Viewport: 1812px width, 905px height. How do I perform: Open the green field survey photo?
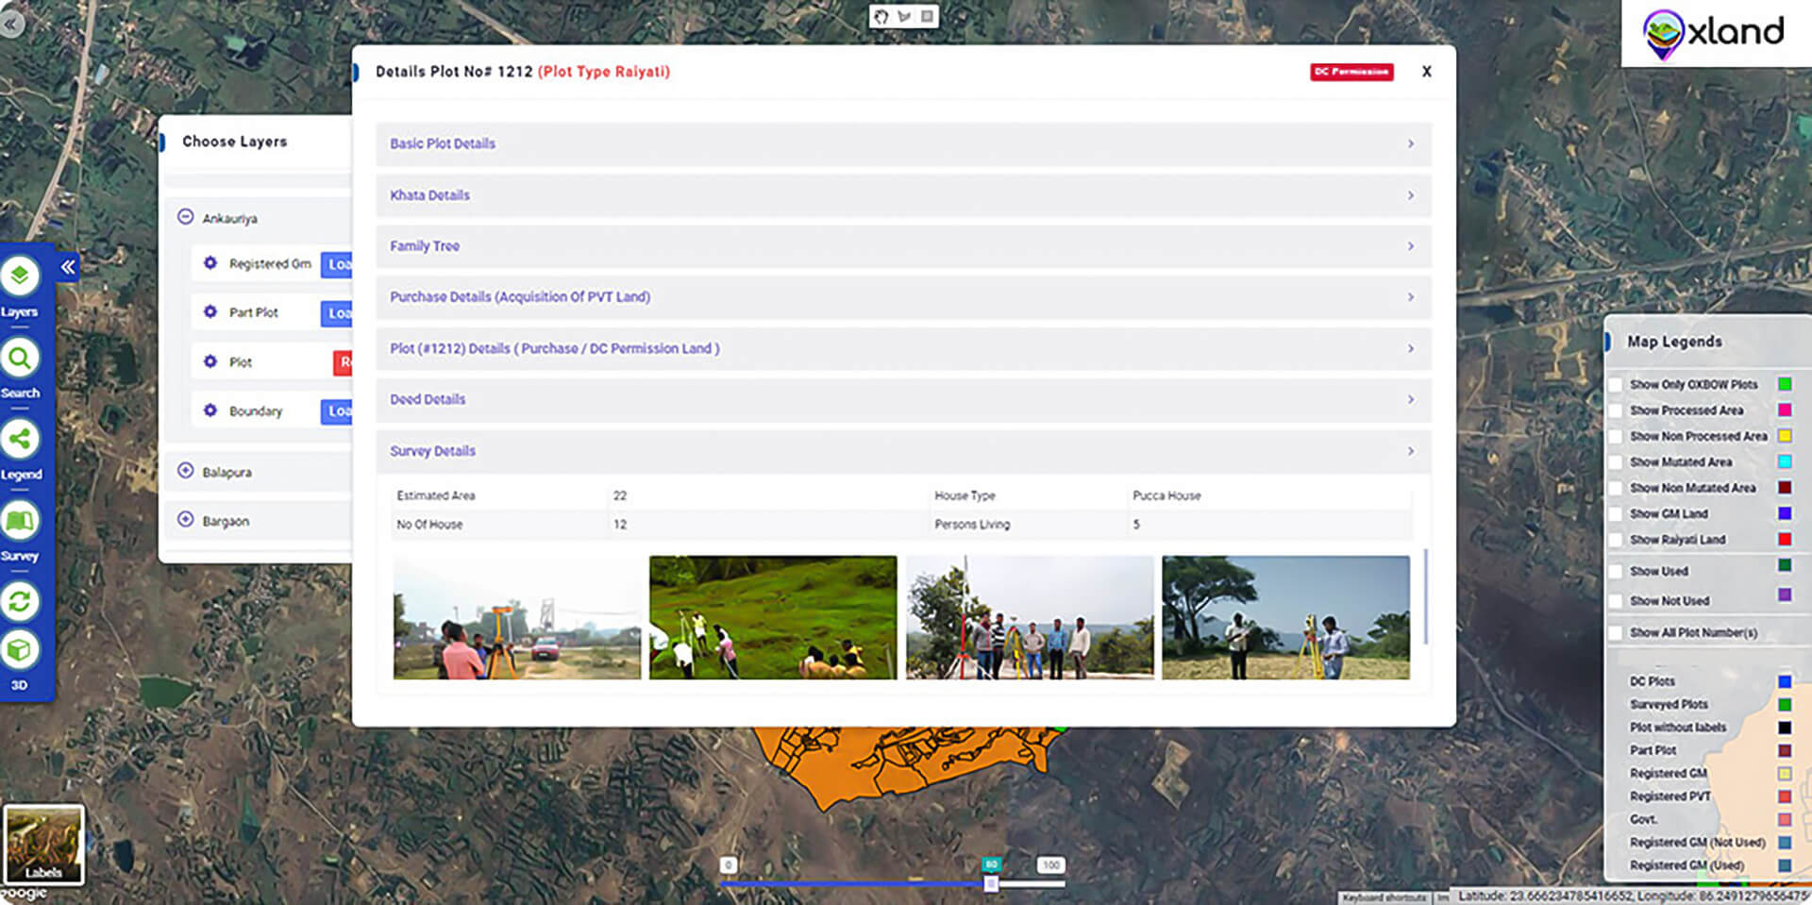coord(773,617)
